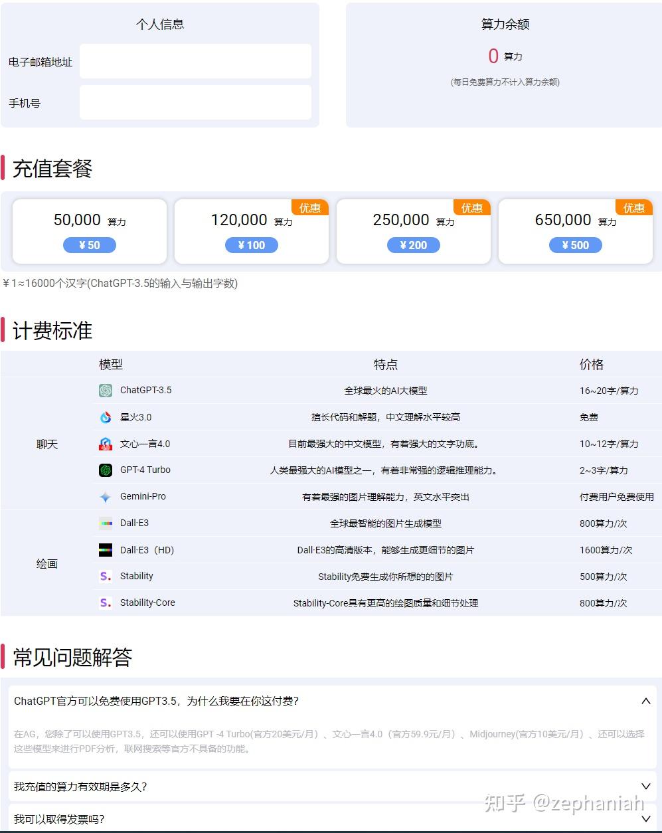The height and width of the screenshot is (833, 662).
Task: Click the 充值套餐 section heading
Action: coord(52,168)
